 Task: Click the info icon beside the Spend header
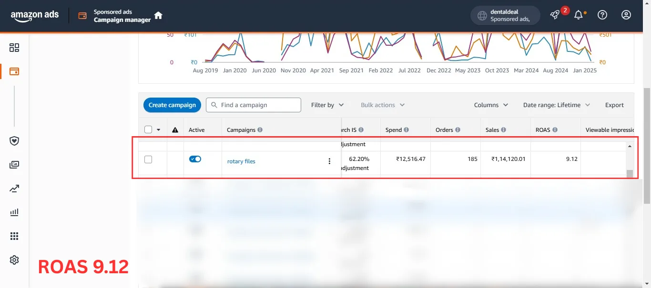click(x=406, y=130)
